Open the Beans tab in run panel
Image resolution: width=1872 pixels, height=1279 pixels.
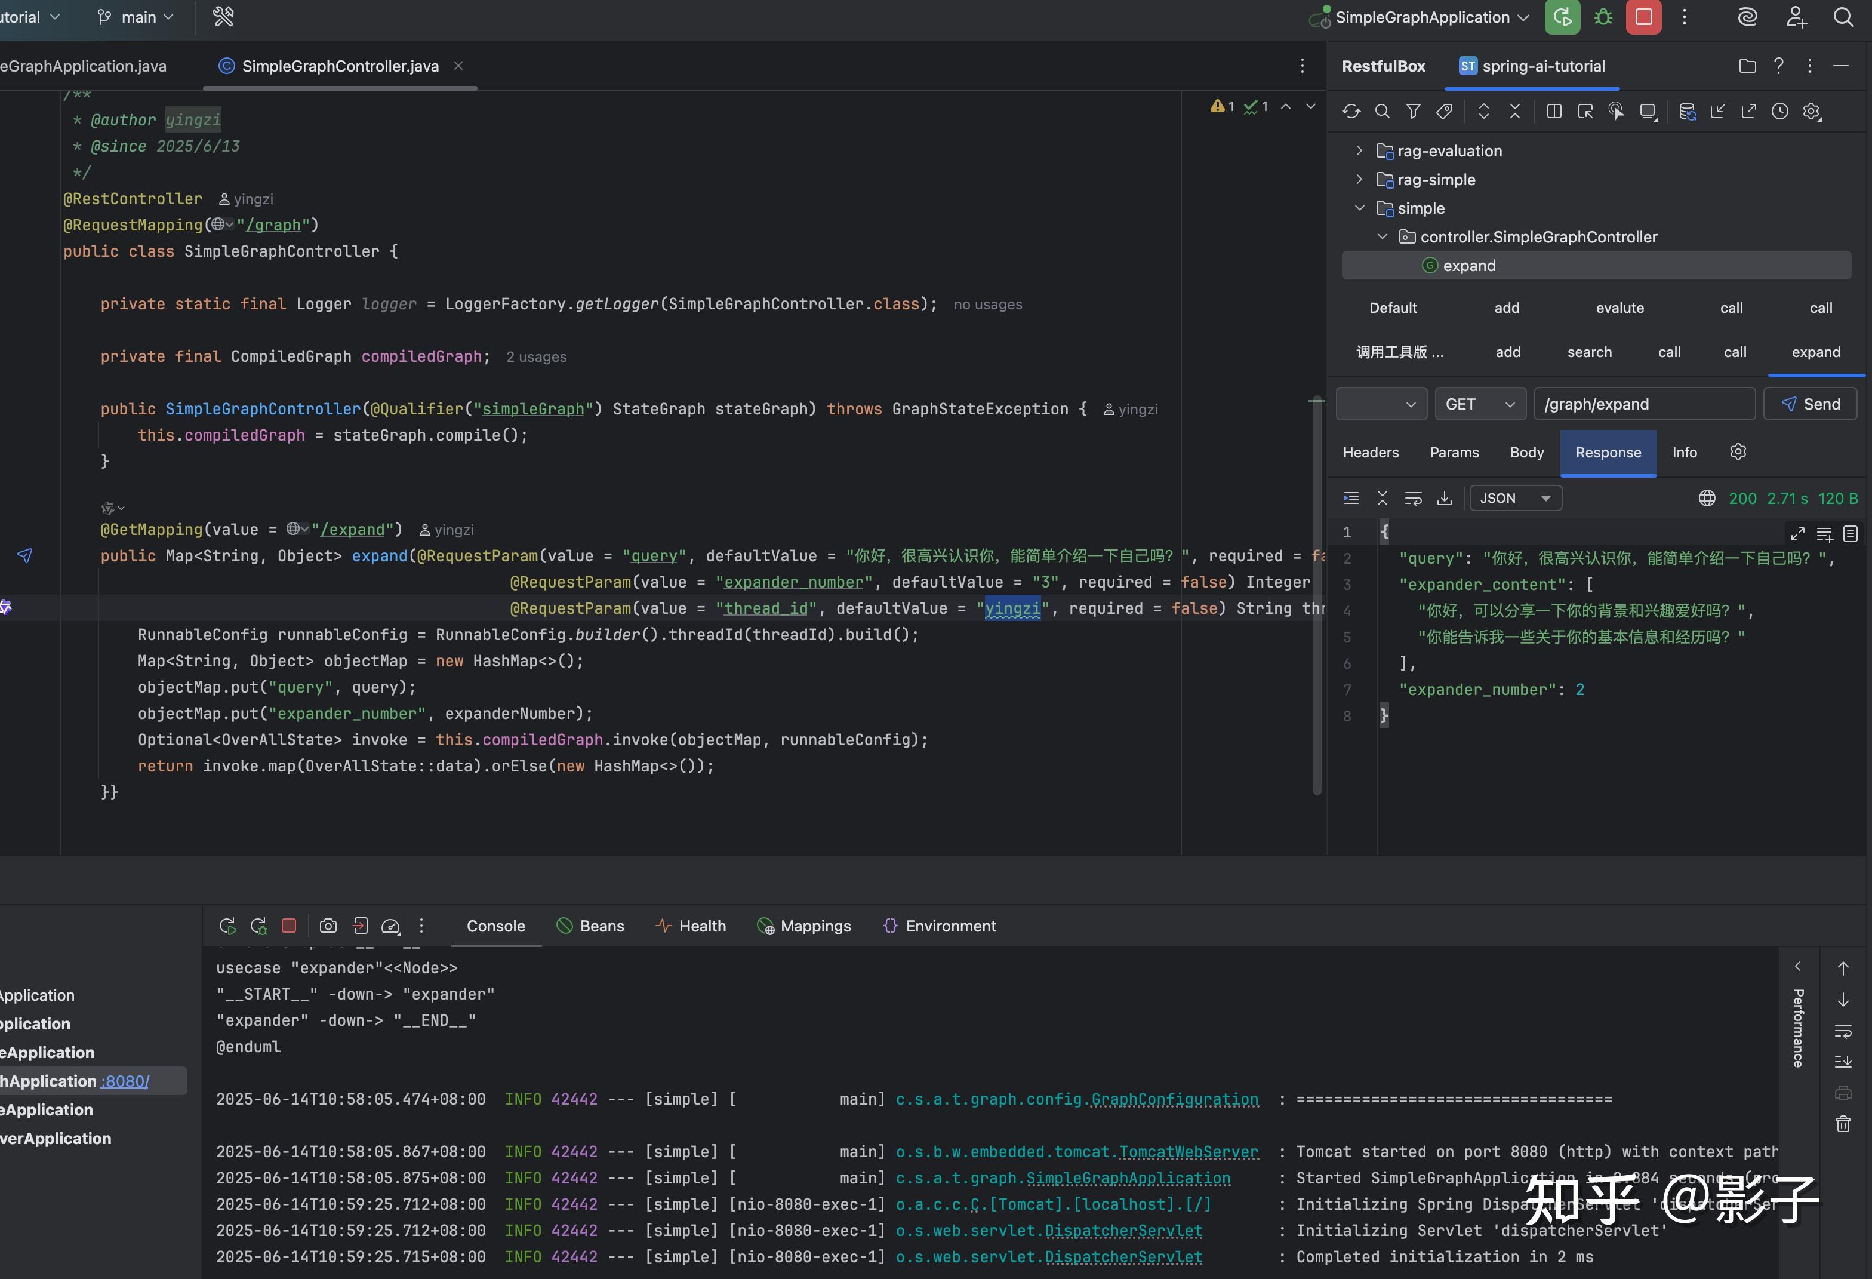tap(590, 926)
